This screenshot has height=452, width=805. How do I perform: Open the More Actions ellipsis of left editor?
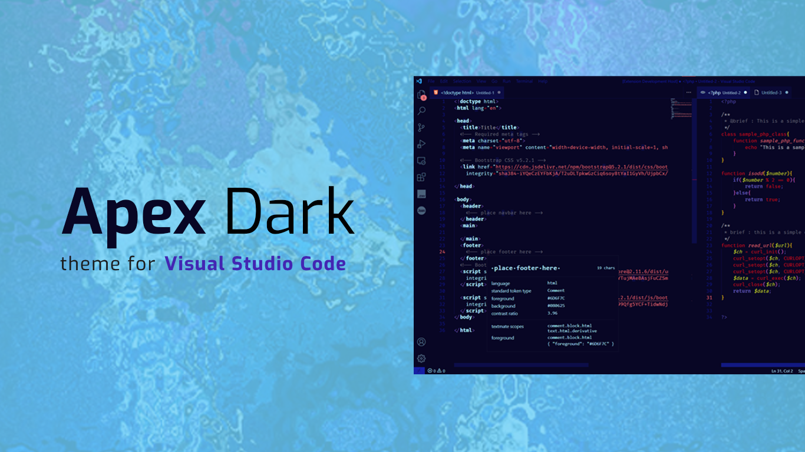click(688, 92)
